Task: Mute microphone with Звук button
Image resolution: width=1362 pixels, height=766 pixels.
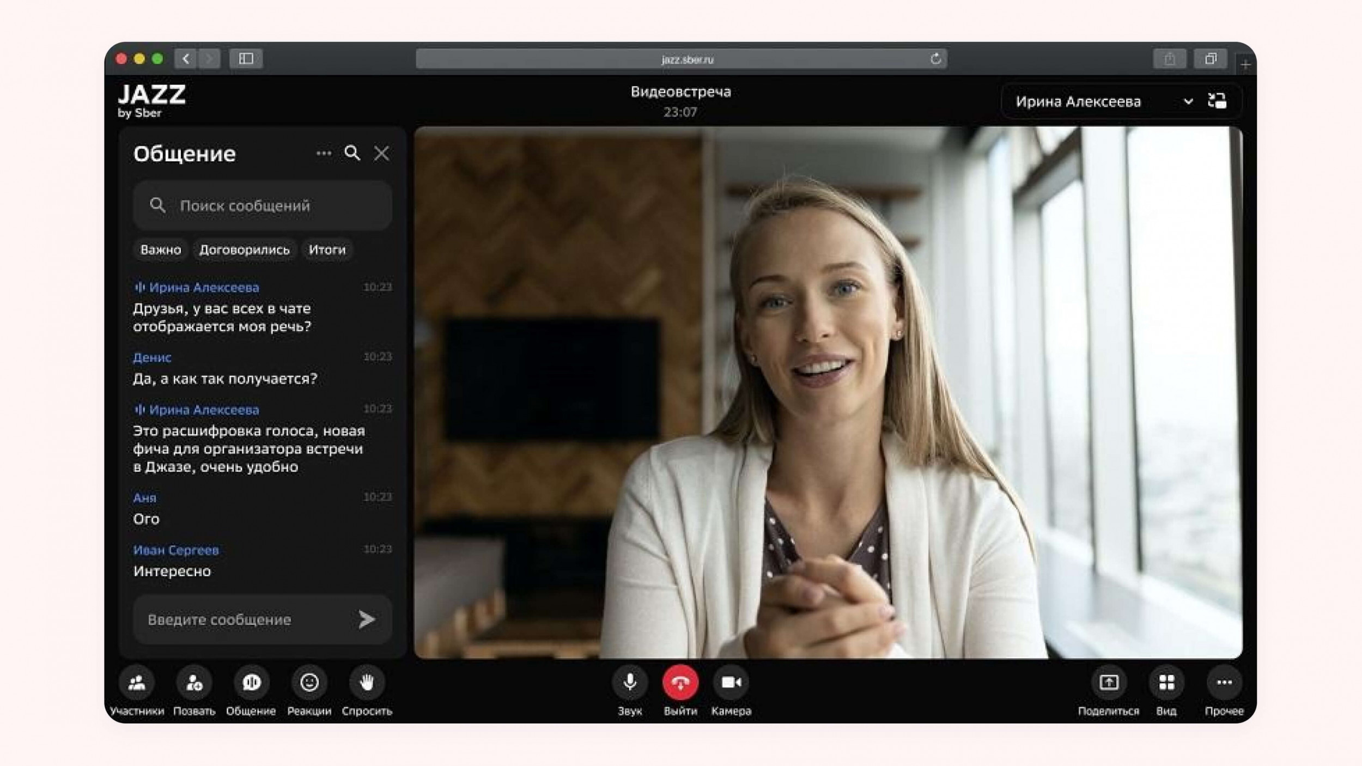Action: (x=630, y=682)
